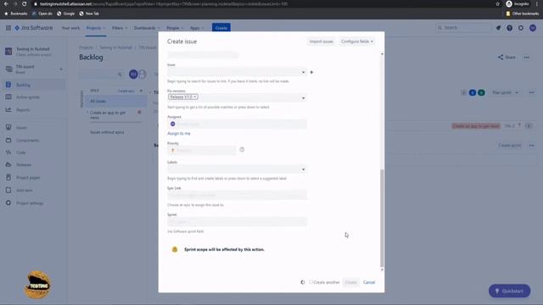Image resolution: width=543 pixels, height=305 pixels.
Task: Open the backlog more options ellipsis near Share
Action: [x=526, y=58]
